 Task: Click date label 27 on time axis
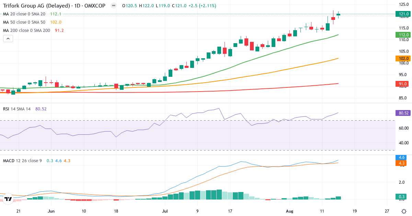387,211
